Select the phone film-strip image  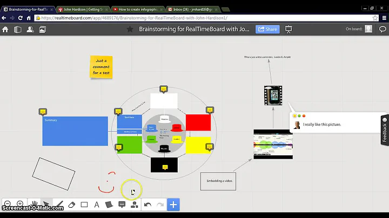pyautogui.click(x=273, y=96)
